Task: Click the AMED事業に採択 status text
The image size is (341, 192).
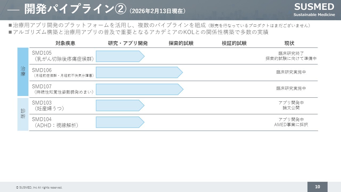Action: tap(291, 125)
